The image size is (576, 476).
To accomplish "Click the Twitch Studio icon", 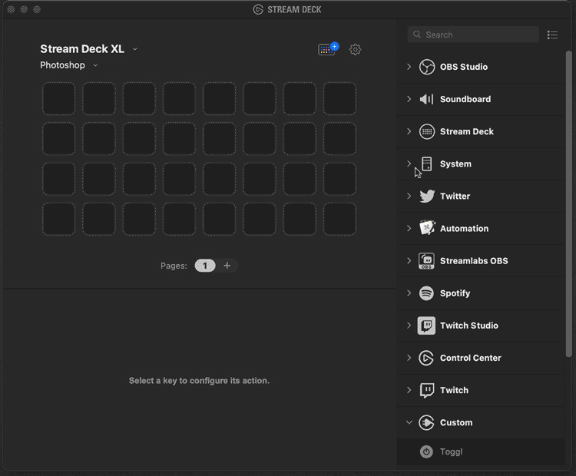I will (426, 326).
